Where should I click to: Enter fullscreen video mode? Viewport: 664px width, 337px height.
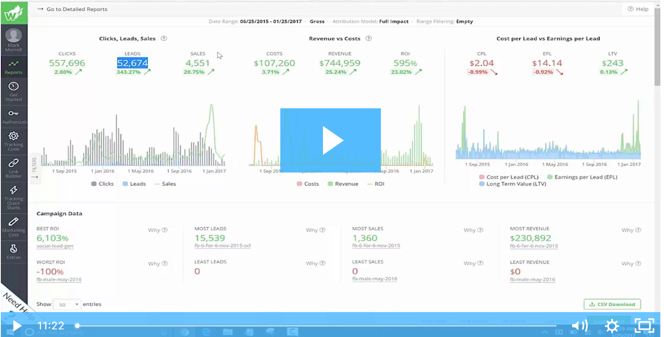coord(644,325)
